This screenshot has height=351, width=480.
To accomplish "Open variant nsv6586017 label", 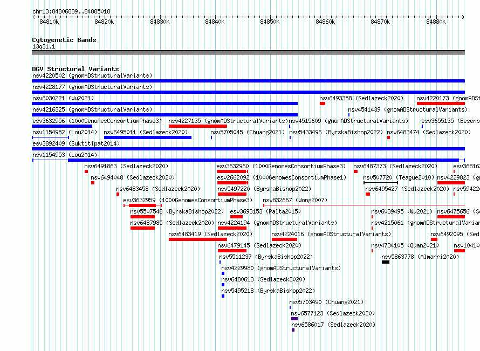I will 333,325.
